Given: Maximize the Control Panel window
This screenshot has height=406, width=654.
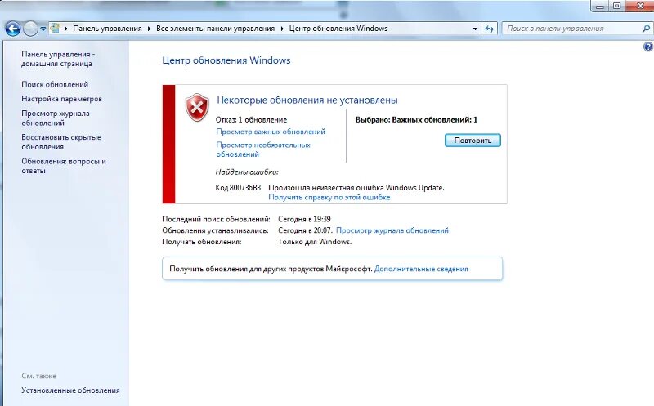Looking at the screenshot, I should pyautogui.click(x=616, y=6).
